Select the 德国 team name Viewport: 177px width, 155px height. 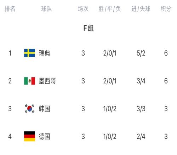pyautogui.click(x=45, y=136)
